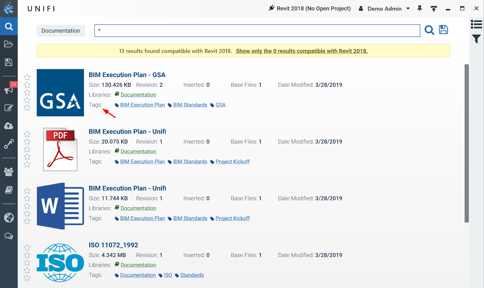Open Documentation library link in GSA row
The width and height of the screenshot is (484, 288).
(139, 95)
